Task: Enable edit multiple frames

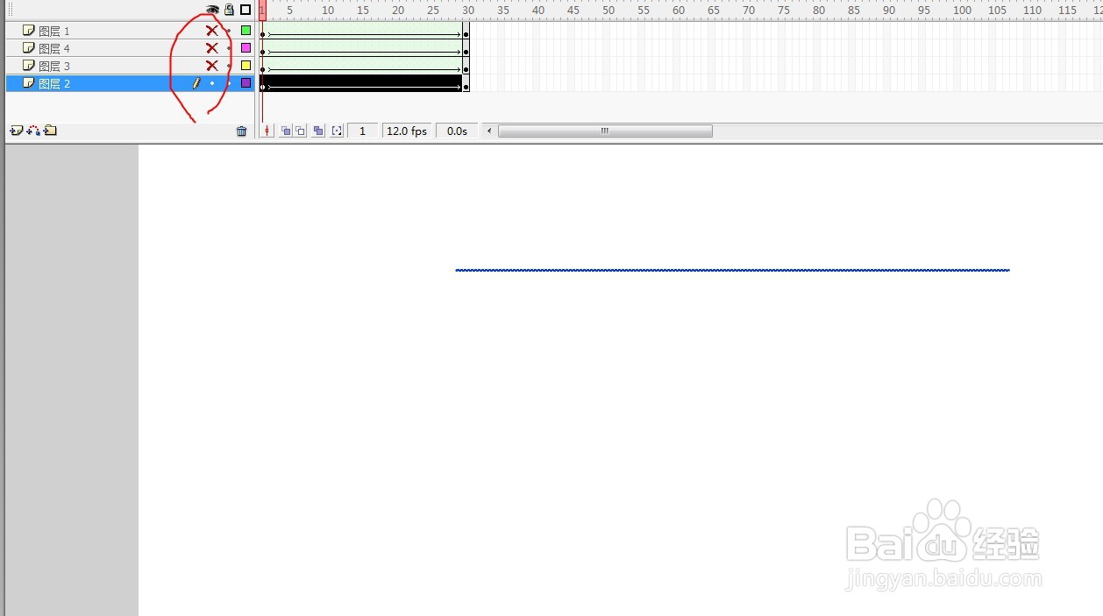Action: pyautogui.click(x=318, y=131)
